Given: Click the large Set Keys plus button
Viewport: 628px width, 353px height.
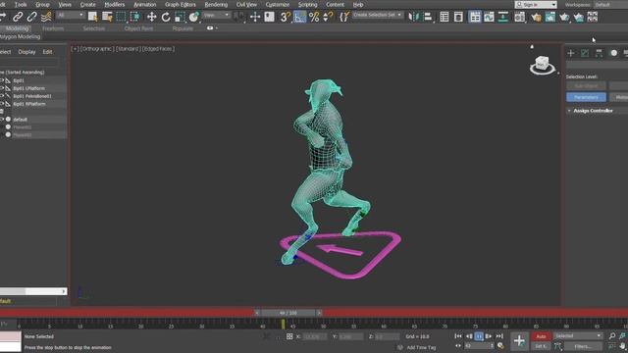Looking at the screenshot, I should click(x=519, y=341).
